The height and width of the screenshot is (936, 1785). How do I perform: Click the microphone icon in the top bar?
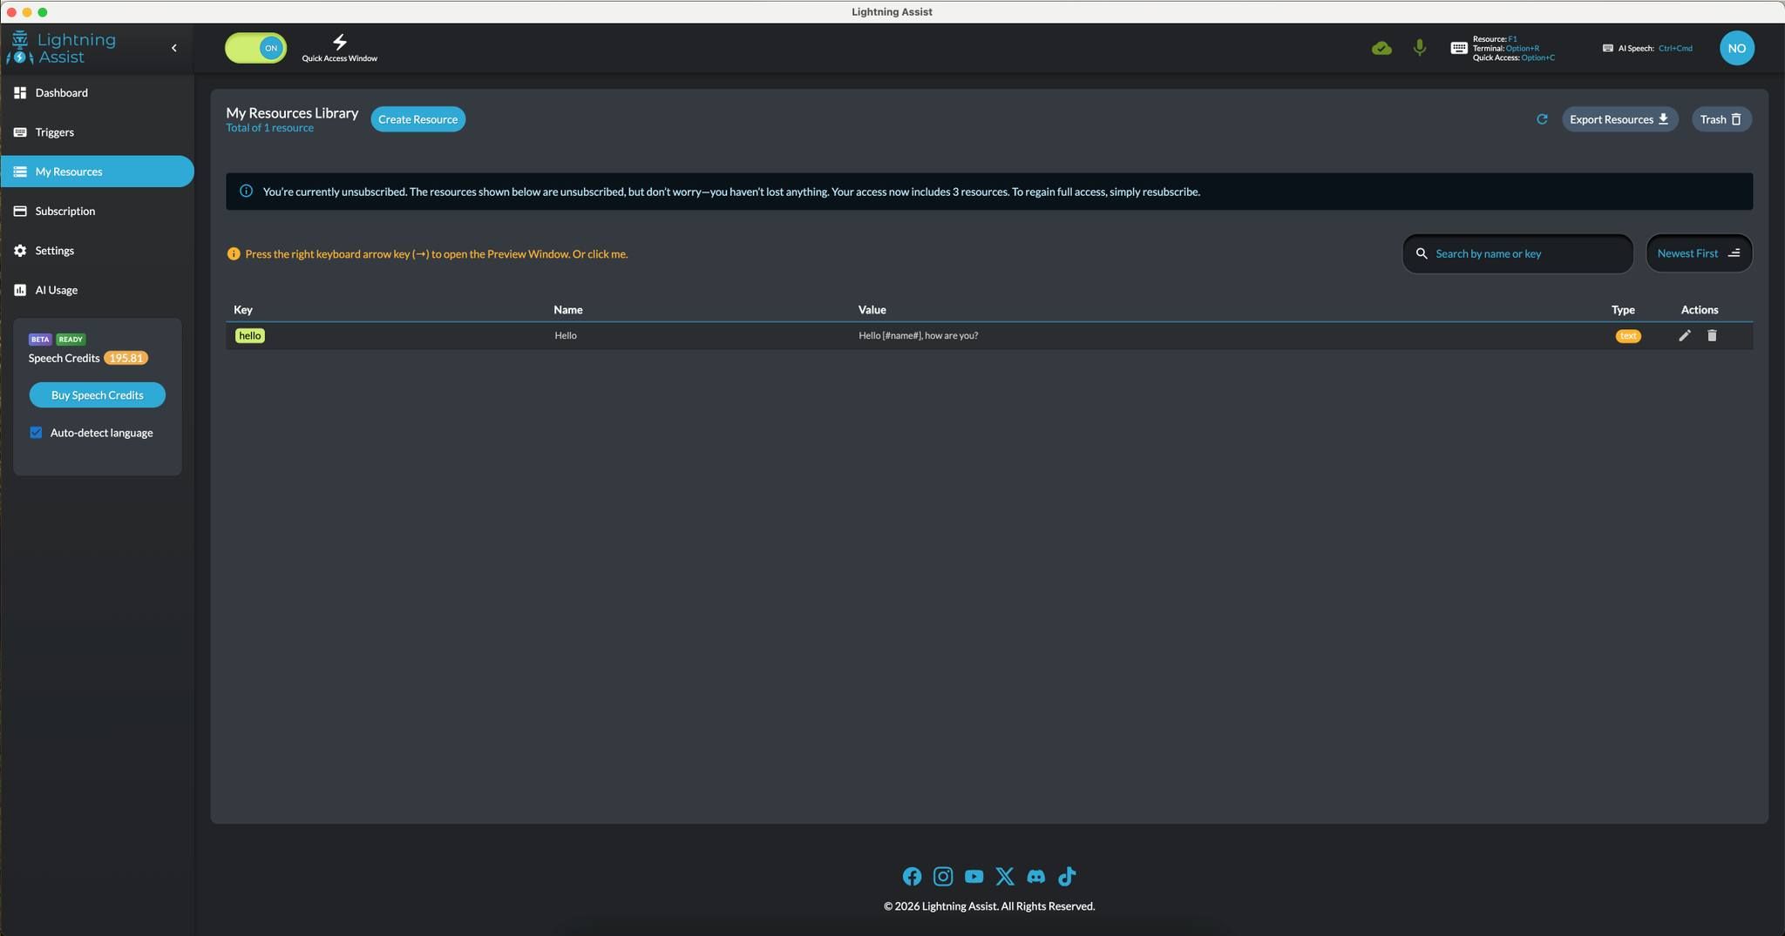1419,48
